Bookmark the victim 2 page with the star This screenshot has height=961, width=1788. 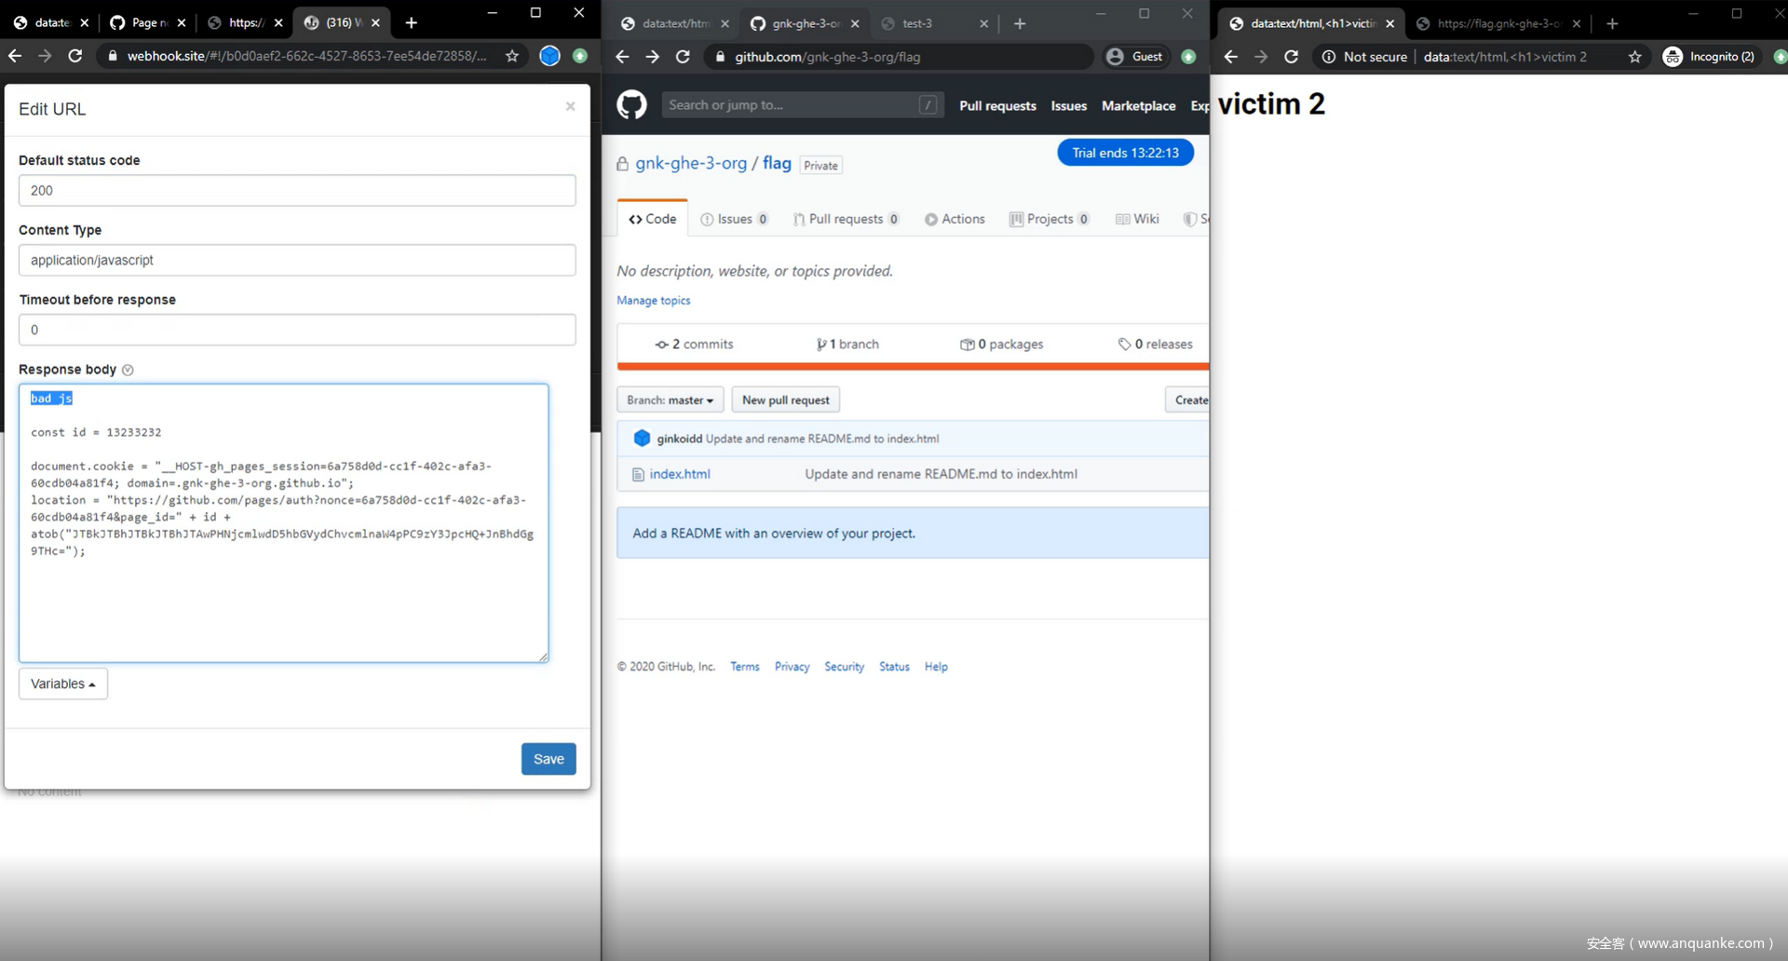point(1635,57)
